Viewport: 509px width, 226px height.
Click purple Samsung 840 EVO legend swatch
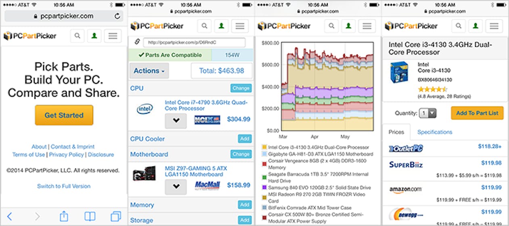click(264, 188)
